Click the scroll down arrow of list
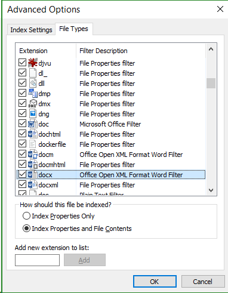 pos(211,190)
